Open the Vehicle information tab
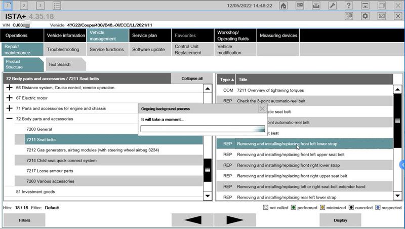The width and height of the screenshot is (405, 229). pyautogui.click(x=65, y=35)
